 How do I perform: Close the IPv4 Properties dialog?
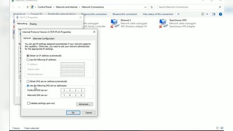(94, 32)
